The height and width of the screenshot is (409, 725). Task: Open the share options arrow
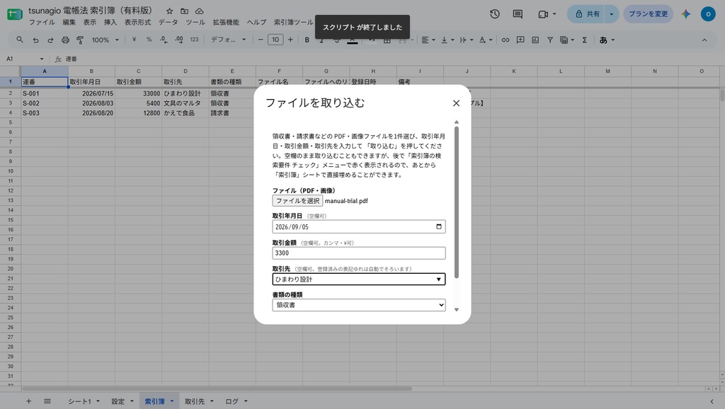611,14
